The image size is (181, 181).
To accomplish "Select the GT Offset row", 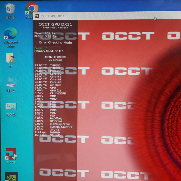I will pos(48,121).
